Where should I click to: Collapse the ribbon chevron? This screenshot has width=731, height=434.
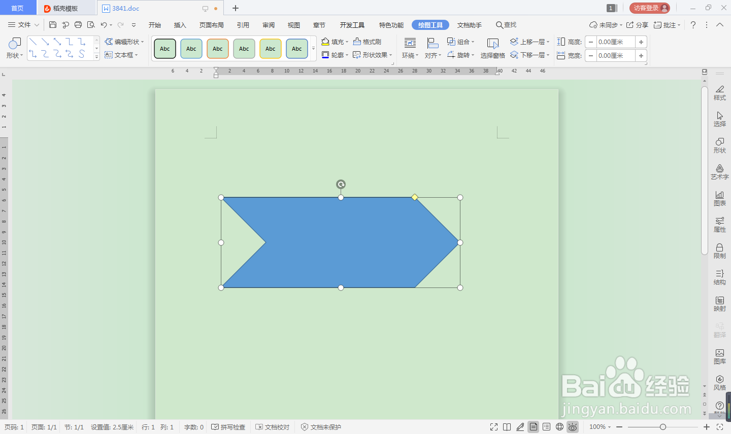coord(720,25)
